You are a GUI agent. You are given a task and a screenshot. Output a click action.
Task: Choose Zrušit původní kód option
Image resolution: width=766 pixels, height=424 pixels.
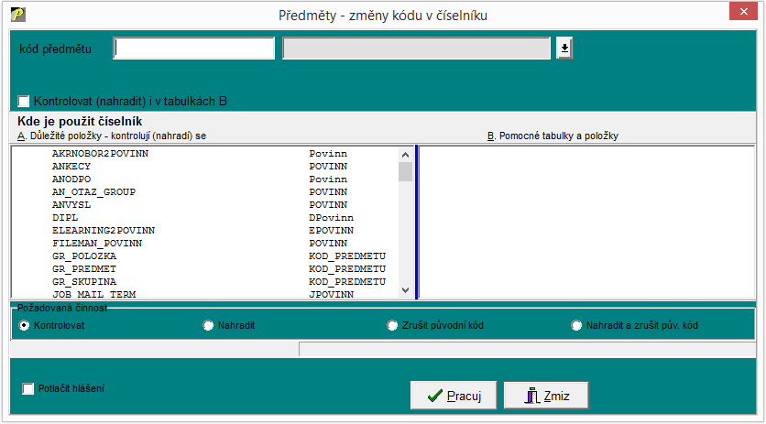point(393,325)
